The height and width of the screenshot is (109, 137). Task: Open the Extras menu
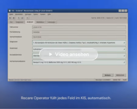coord(36,14)
